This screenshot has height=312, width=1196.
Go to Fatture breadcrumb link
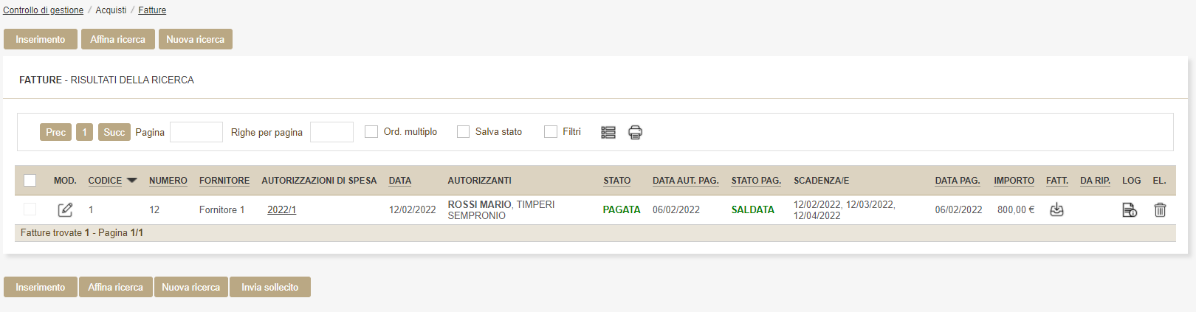click(152, 10)
